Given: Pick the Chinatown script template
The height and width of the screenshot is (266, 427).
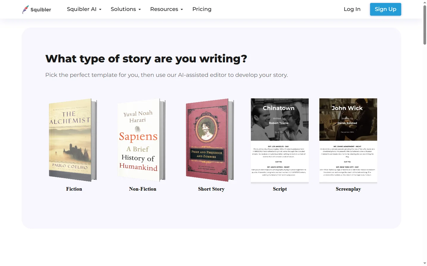Looking at the screenshot, I should click(x=280, y=140).
